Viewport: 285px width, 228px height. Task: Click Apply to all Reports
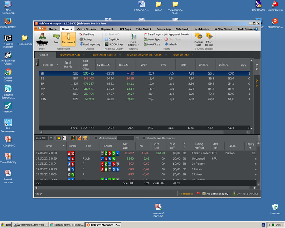point(177,34)
